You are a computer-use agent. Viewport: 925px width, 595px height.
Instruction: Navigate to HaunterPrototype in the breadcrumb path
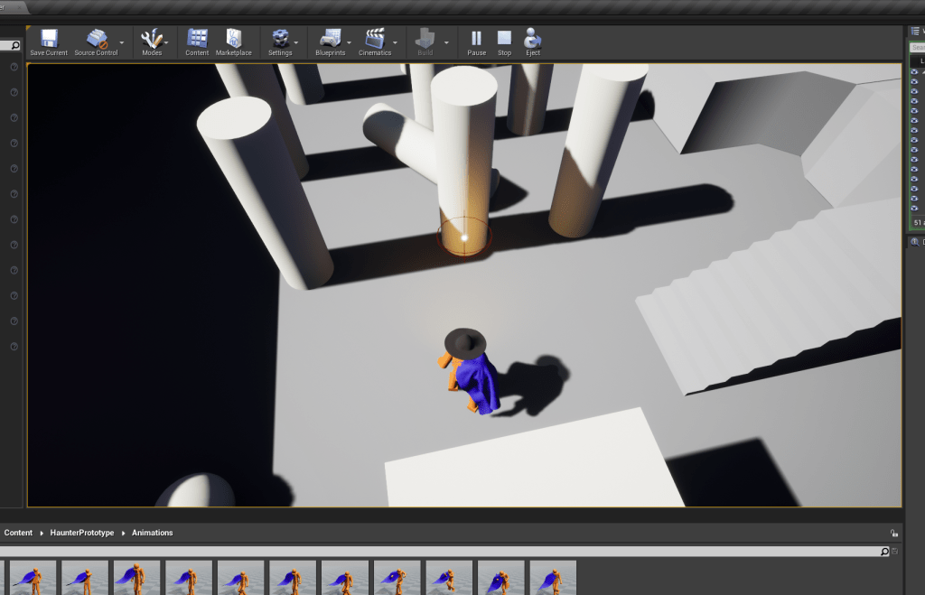(82, 533)
